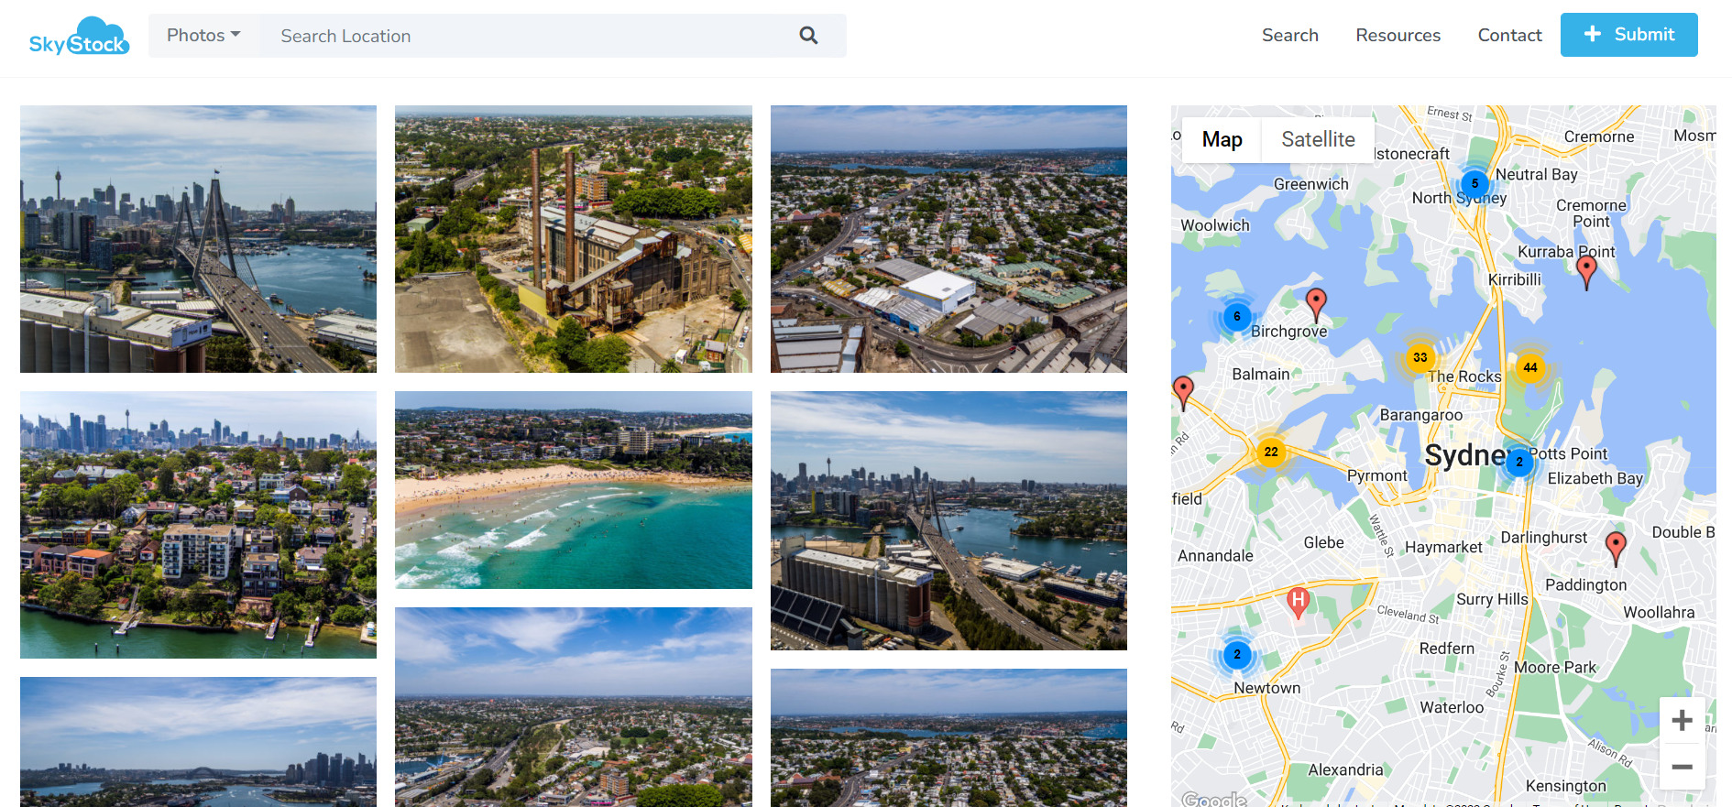1732x807 pixels.
Task: Zoom out on the map
Action: click(1681, 767)
